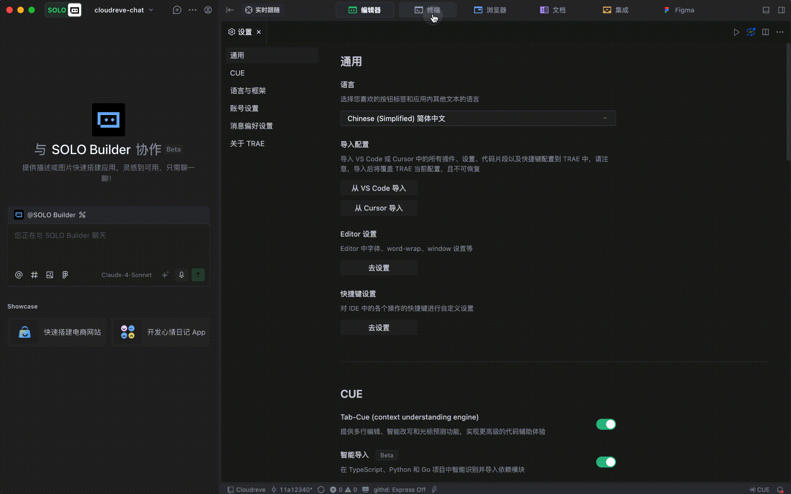Screen dimensions: 791x494
Task: Focus the SOLO Builder chat input field
Action: [109, 245]
